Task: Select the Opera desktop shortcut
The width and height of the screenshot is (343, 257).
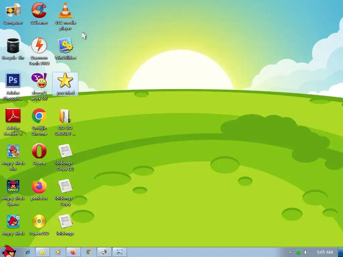Action: coord(39,155)
